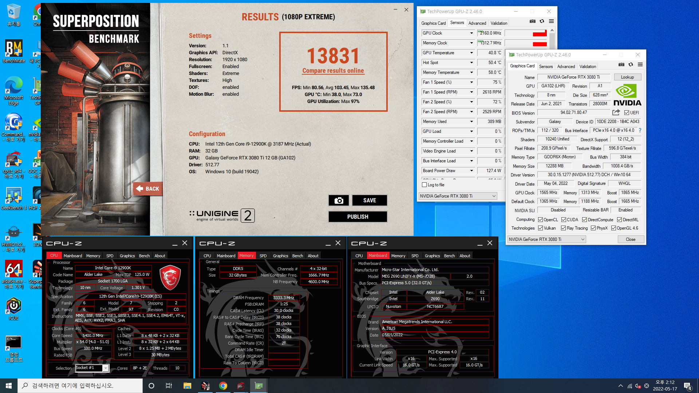Launch the iCUE desktop icon

point(14,309)
